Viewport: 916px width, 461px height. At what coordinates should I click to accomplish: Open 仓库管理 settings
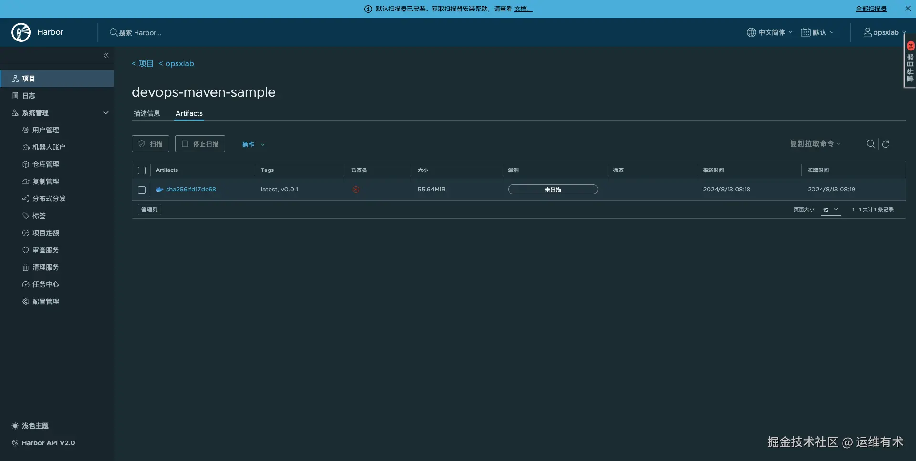click(46, 164)
